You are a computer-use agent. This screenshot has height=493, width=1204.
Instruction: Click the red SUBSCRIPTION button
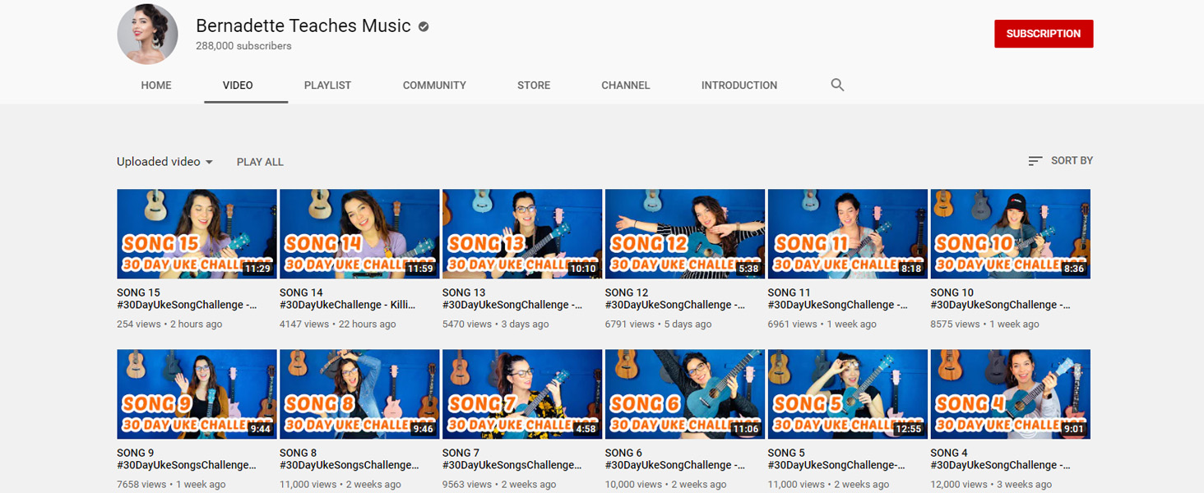(x=1044, y=34)
